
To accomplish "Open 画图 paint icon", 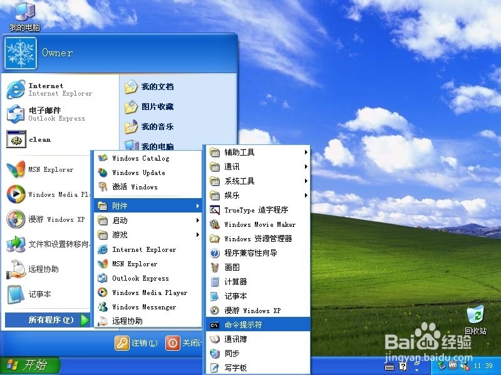I will pyautogui.click(x=215, y=267).
